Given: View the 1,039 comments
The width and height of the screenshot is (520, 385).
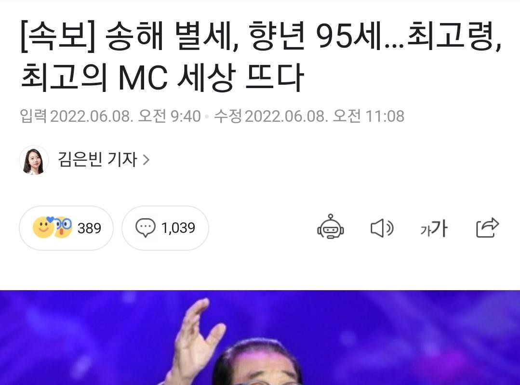Looking at the screenshot, I should coord(165,228).
